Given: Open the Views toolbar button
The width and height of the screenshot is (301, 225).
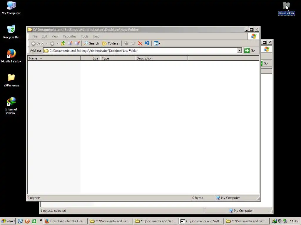Looking at the screenshot, I should coord(157,43).
